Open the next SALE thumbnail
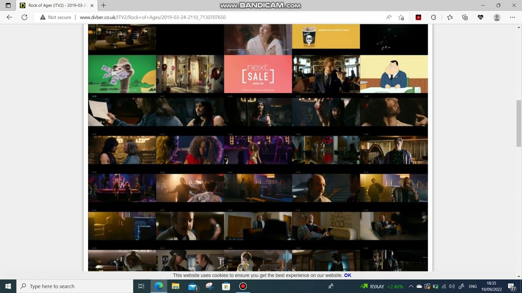Viewport: 522px width, 293px height. coord(258,74)
